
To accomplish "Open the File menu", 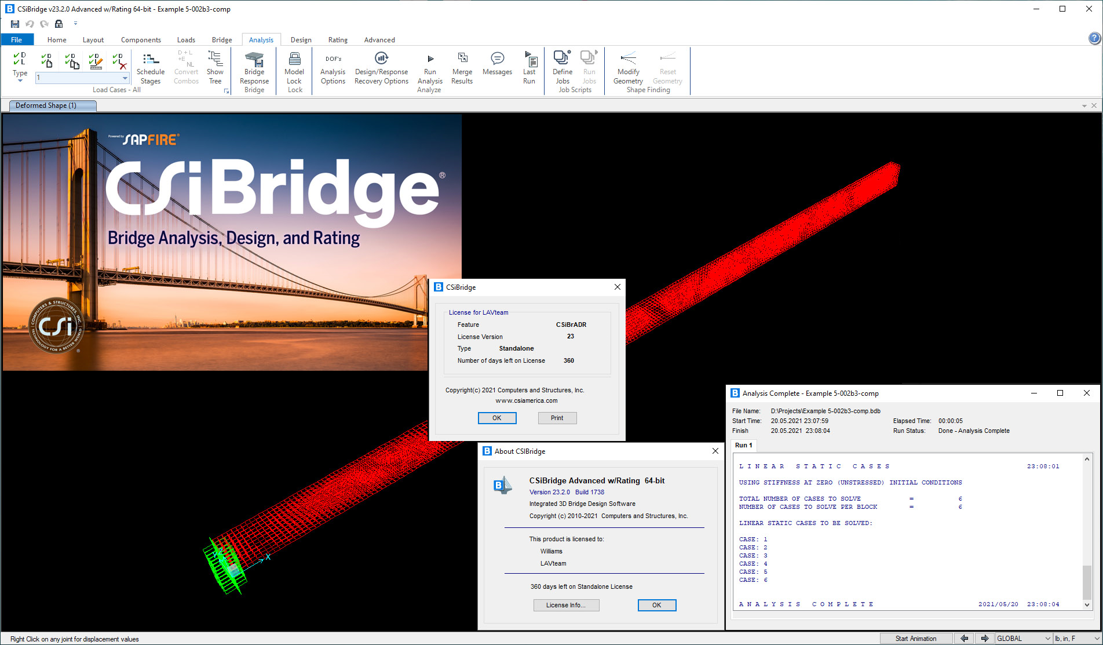I will (x=17, y=39).
